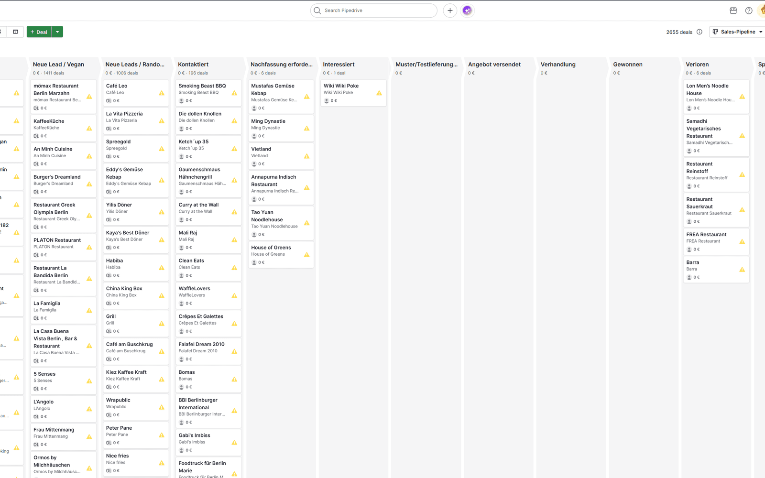
Task: Click the Verhandlung column header
Action: tap(558, 65)
